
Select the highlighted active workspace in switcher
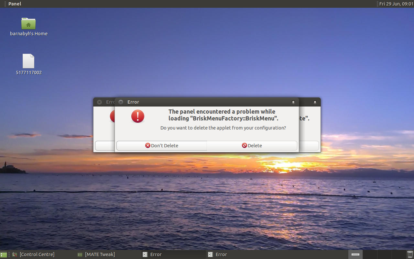[x=355, y=254]
